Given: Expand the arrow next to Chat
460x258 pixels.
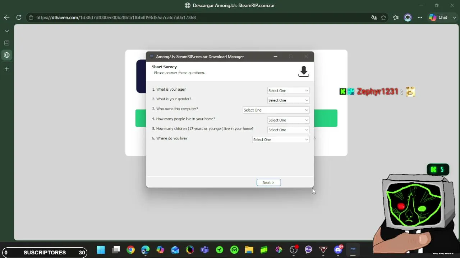Looking at the screenshot, I should [x=455, y=17].
